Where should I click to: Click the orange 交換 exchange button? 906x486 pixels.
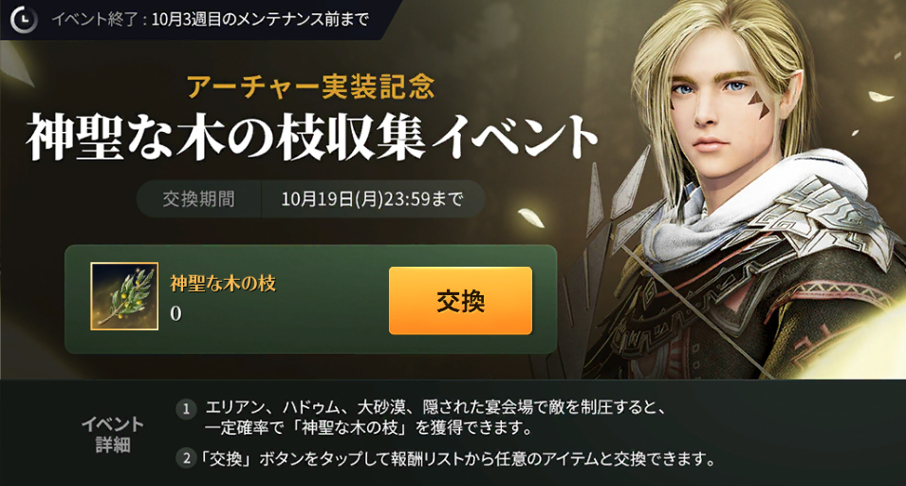point(460,301)
